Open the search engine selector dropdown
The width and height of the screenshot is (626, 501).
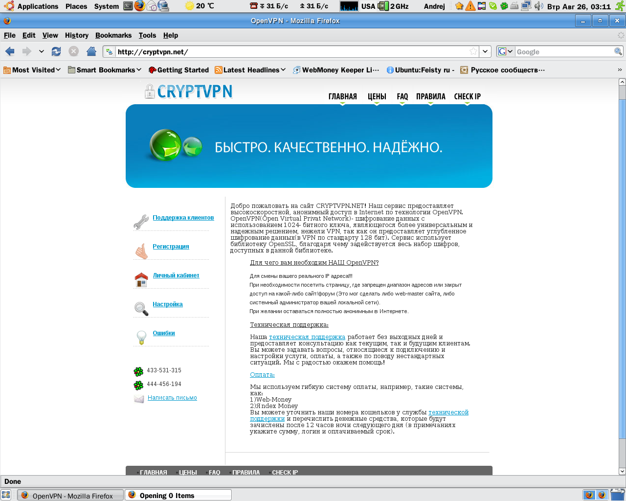[x=506, y=51]
